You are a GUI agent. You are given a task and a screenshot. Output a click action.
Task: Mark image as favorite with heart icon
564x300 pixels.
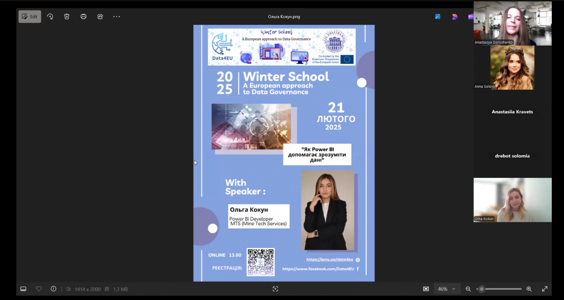pyautogui.click(x=39, y=289)
